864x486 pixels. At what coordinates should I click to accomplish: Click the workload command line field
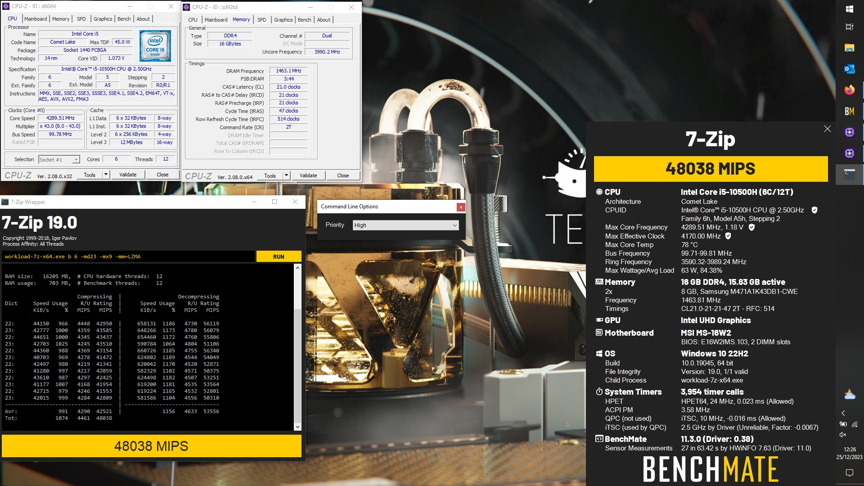pyautogui.click(x=128, y=256)
